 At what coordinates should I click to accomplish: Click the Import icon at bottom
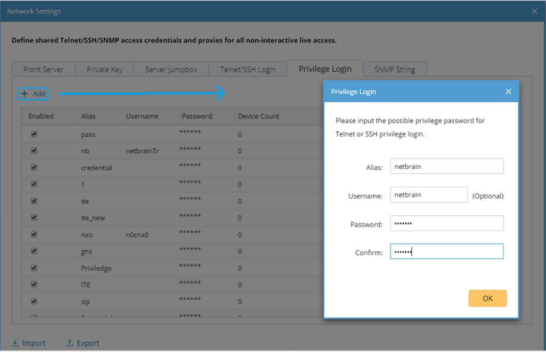(15, 343)
